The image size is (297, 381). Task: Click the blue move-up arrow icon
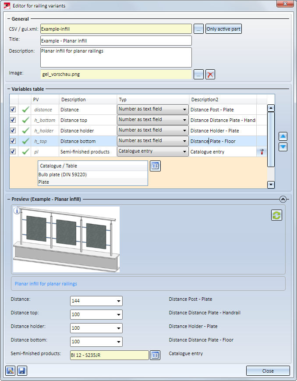(283, 136)
